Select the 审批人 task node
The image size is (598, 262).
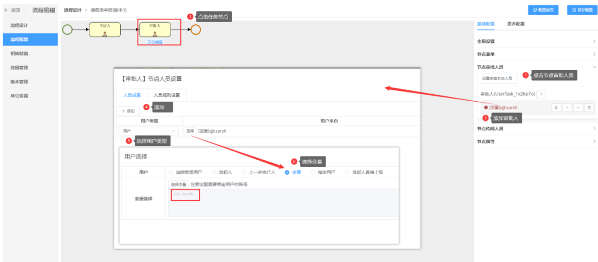point(155,29)
